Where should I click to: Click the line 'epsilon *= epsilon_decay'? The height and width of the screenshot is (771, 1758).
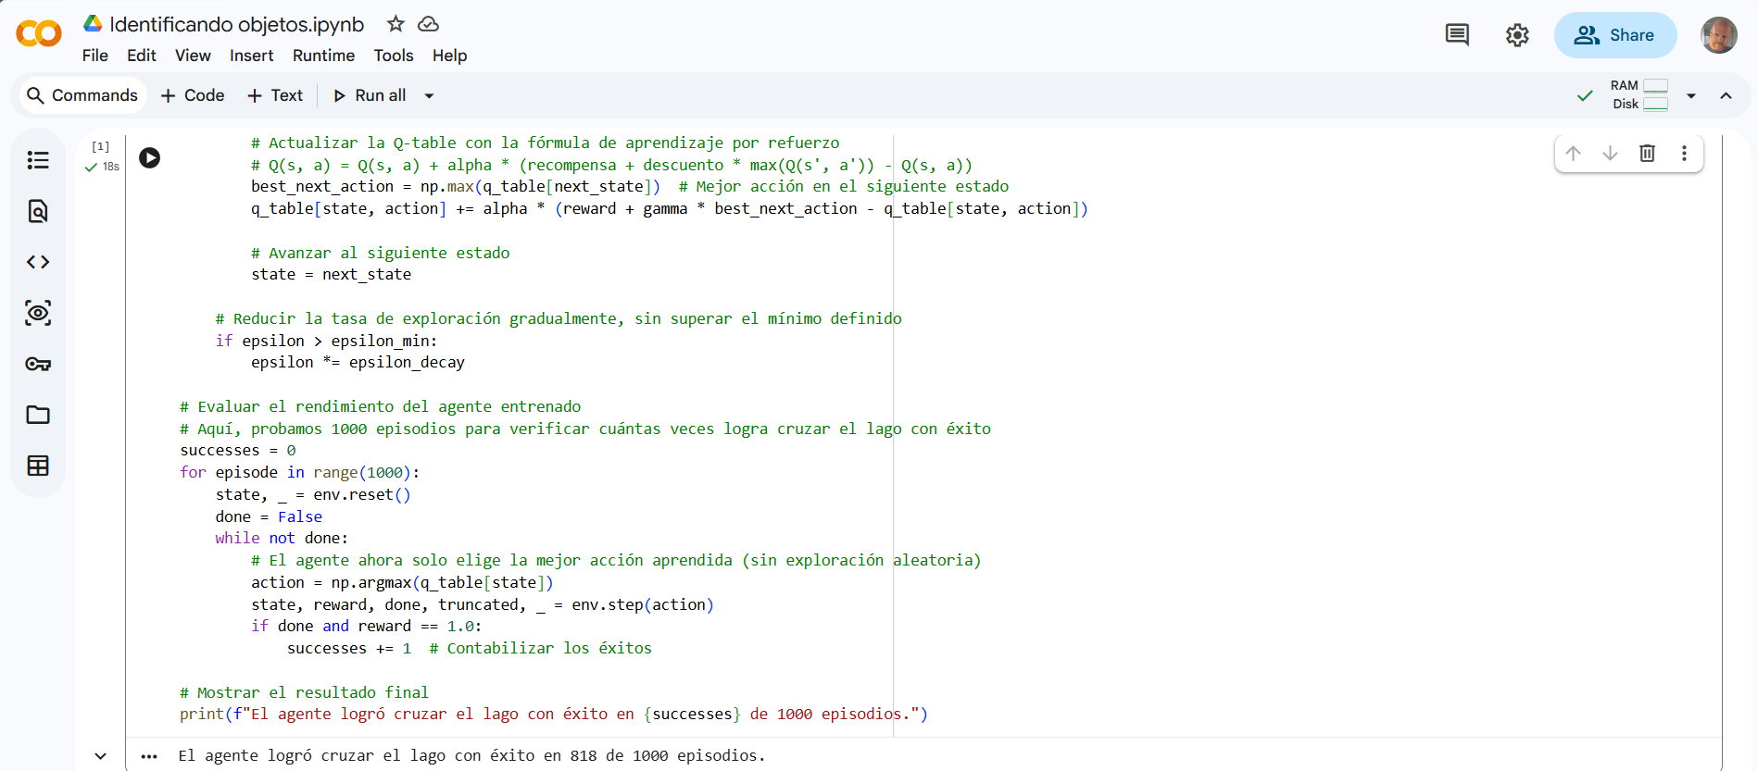[x=358, y=363]
